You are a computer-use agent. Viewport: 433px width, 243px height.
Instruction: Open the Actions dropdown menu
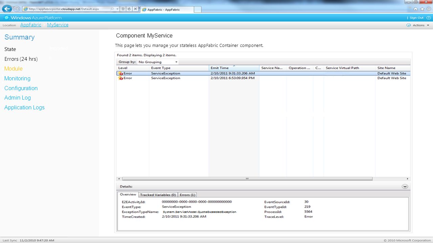tap(421, 25)
